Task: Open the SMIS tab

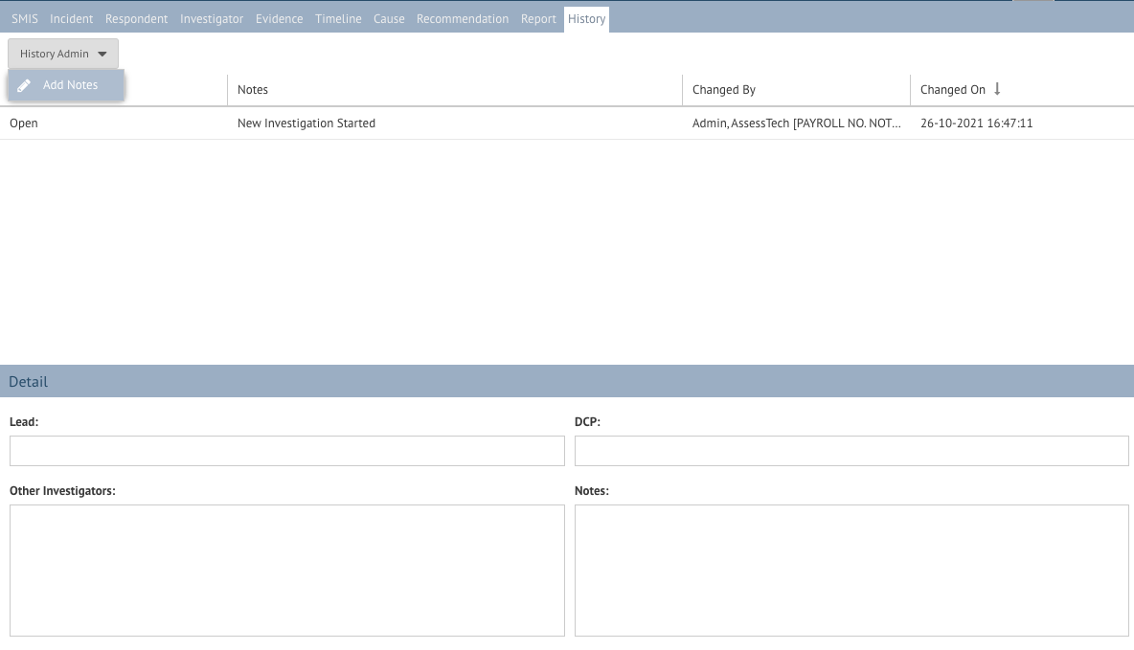Action: [x=25, y=19]
